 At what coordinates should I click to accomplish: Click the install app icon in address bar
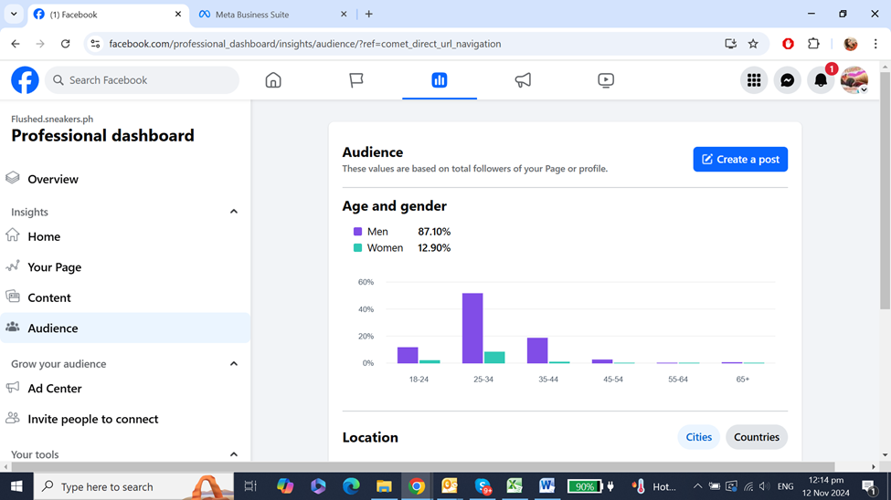(x=731, y=44)
